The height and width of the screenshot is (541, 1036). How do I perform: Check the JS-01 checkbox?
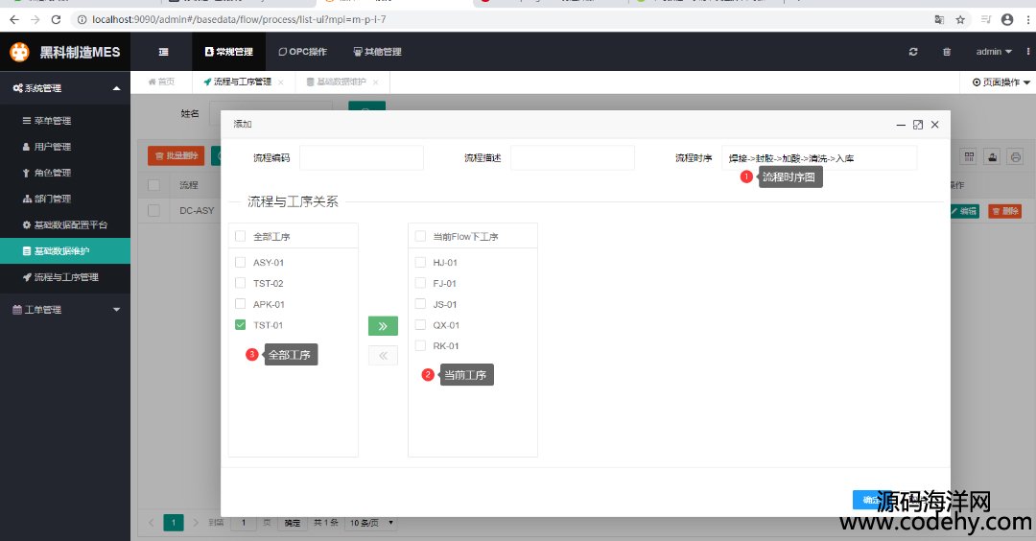pos(420,304)
